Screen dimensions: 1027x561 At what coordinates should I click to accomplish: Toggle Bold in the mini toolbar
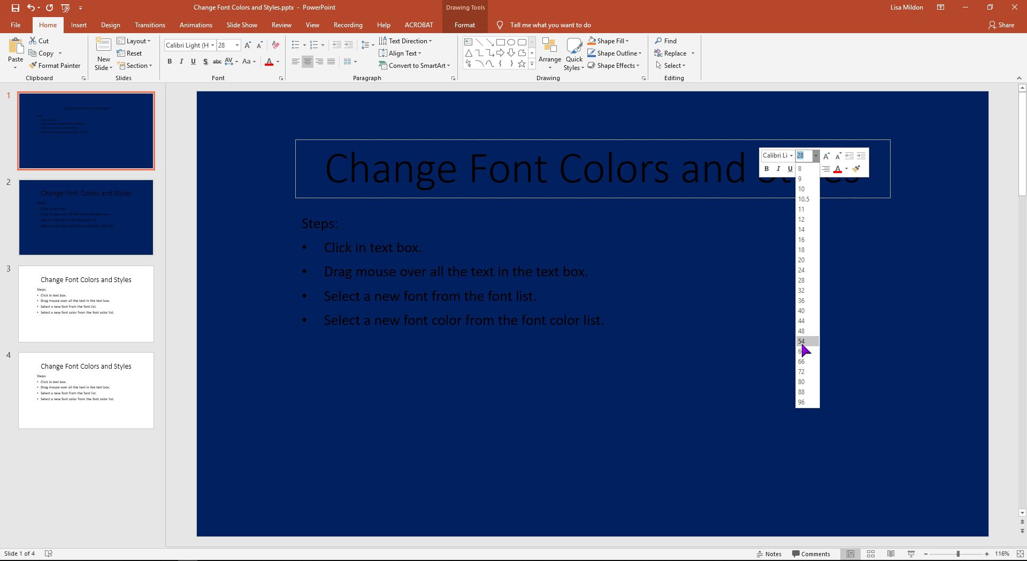click(767, 169)
